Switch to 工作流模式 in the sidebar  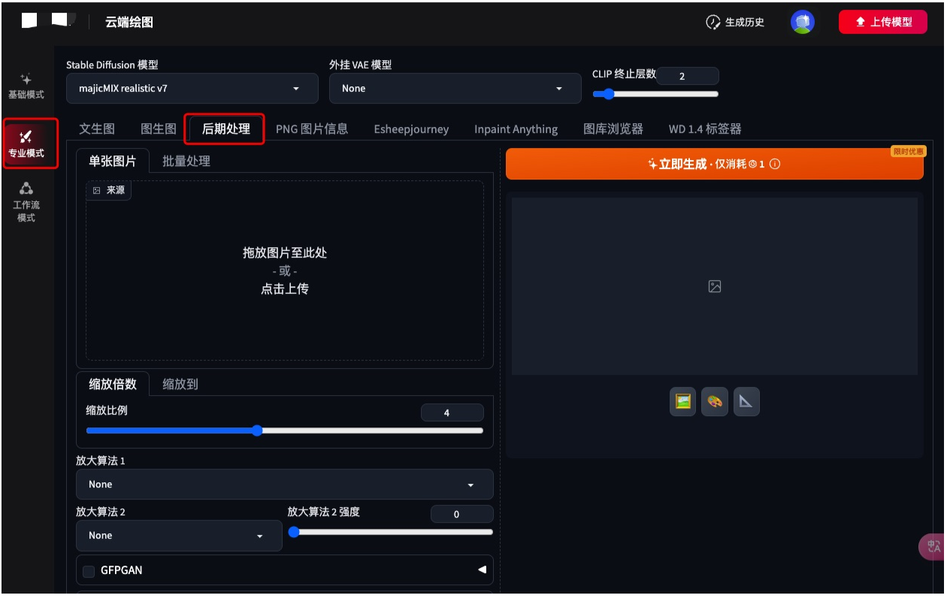tap(26, 202)
